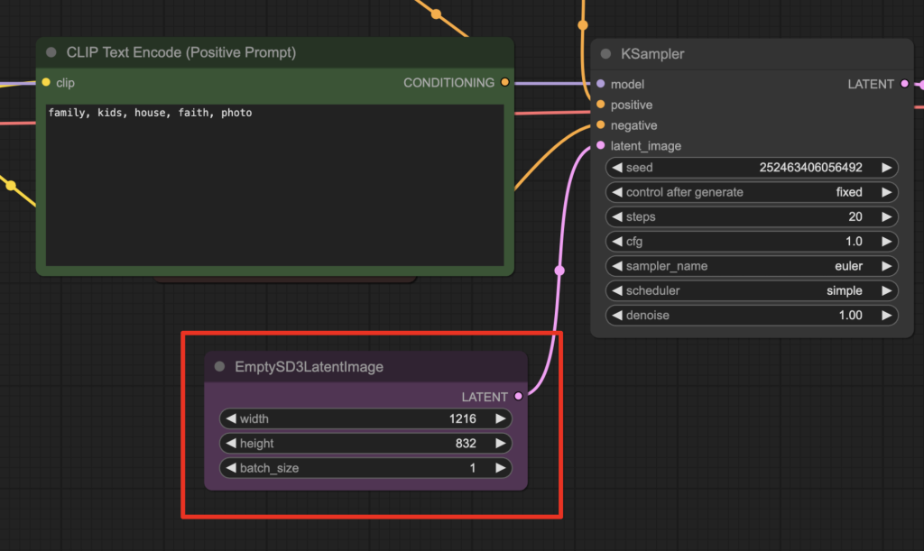
Task: Click the KSampler negative input socket
Action: [x=600, y=124]
